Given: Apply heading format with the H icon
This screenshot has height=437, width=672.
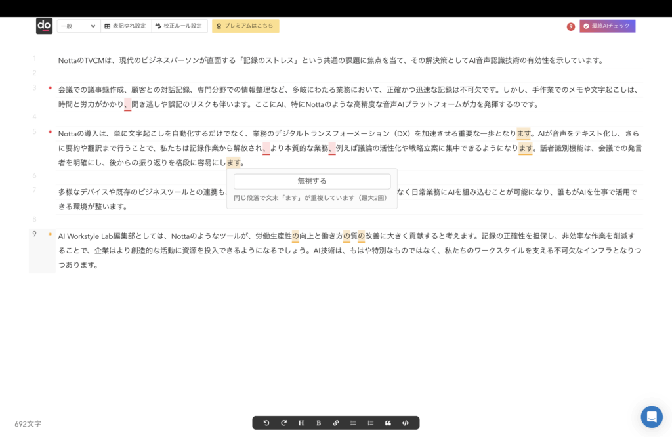Looking at the screenshot, I should pos(301,423).
